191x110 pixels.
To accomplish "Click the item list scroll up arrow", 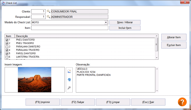I will click(x=157, y=36).
